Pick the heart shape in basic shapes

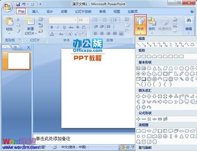point(176,79)
